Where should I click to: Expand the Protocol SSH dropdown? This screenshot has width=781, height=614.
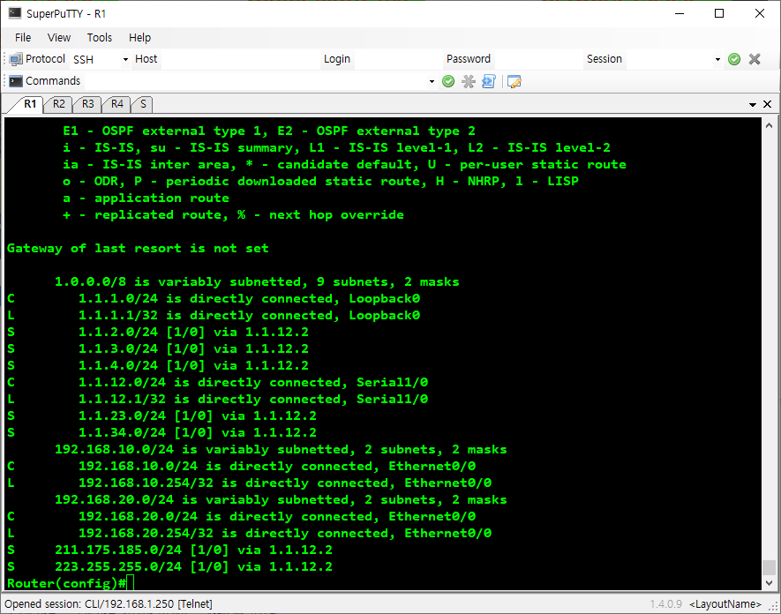(125, 59)
